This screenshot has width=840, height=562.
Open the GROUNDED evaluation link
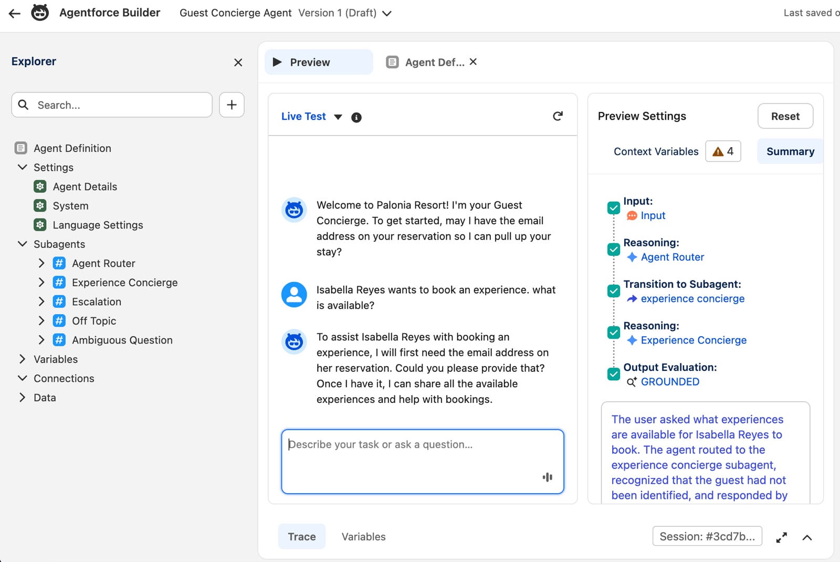tap(670, 382)
